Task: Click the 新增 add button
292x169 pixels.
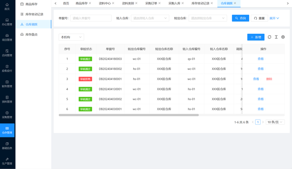Action: click(x=255, y=37)
